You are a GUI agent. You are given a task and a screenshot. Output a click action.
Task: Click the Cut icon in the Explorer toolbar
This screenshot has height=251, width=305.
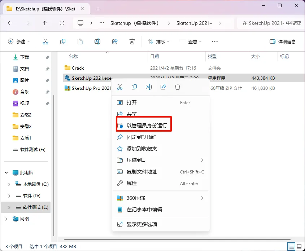pyautogui.click(x=45, y=41)
